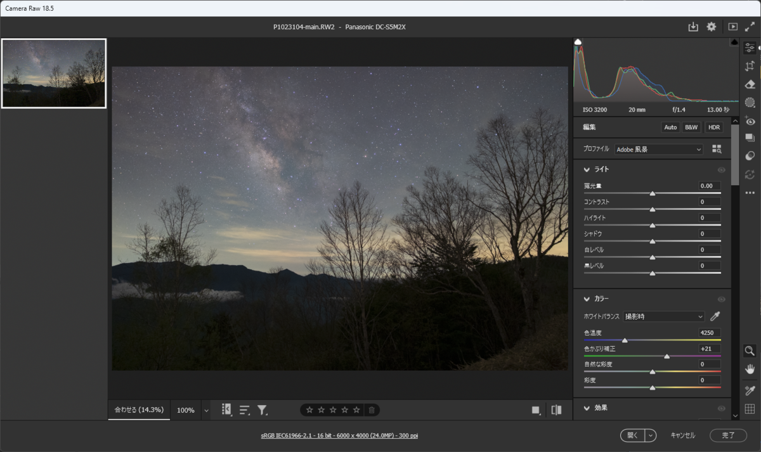Toggle full screen mode arrows icon
Viewport: 761px width, 452px height.
(750, 27)
